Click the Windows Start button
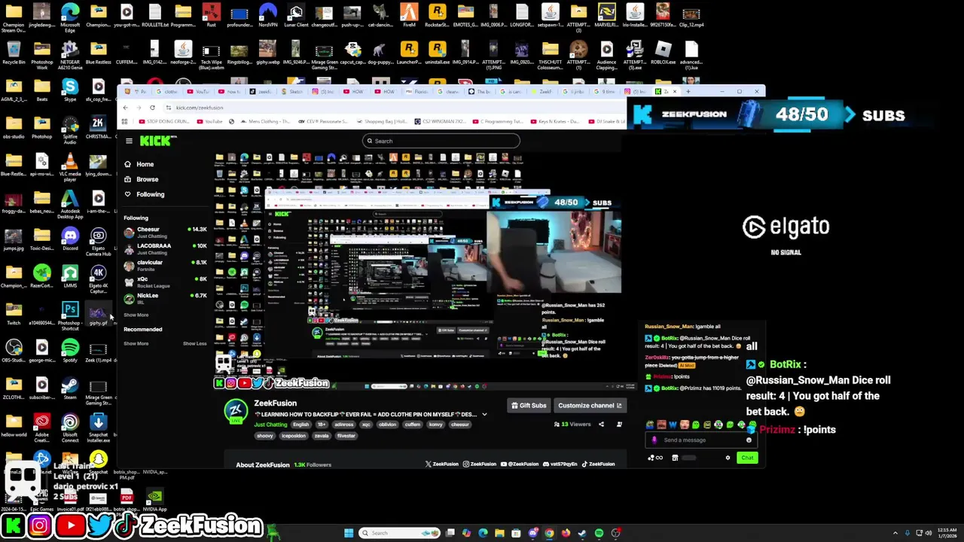Image resolution: width=964 pixels, height=542 pixels. [349, 533]
